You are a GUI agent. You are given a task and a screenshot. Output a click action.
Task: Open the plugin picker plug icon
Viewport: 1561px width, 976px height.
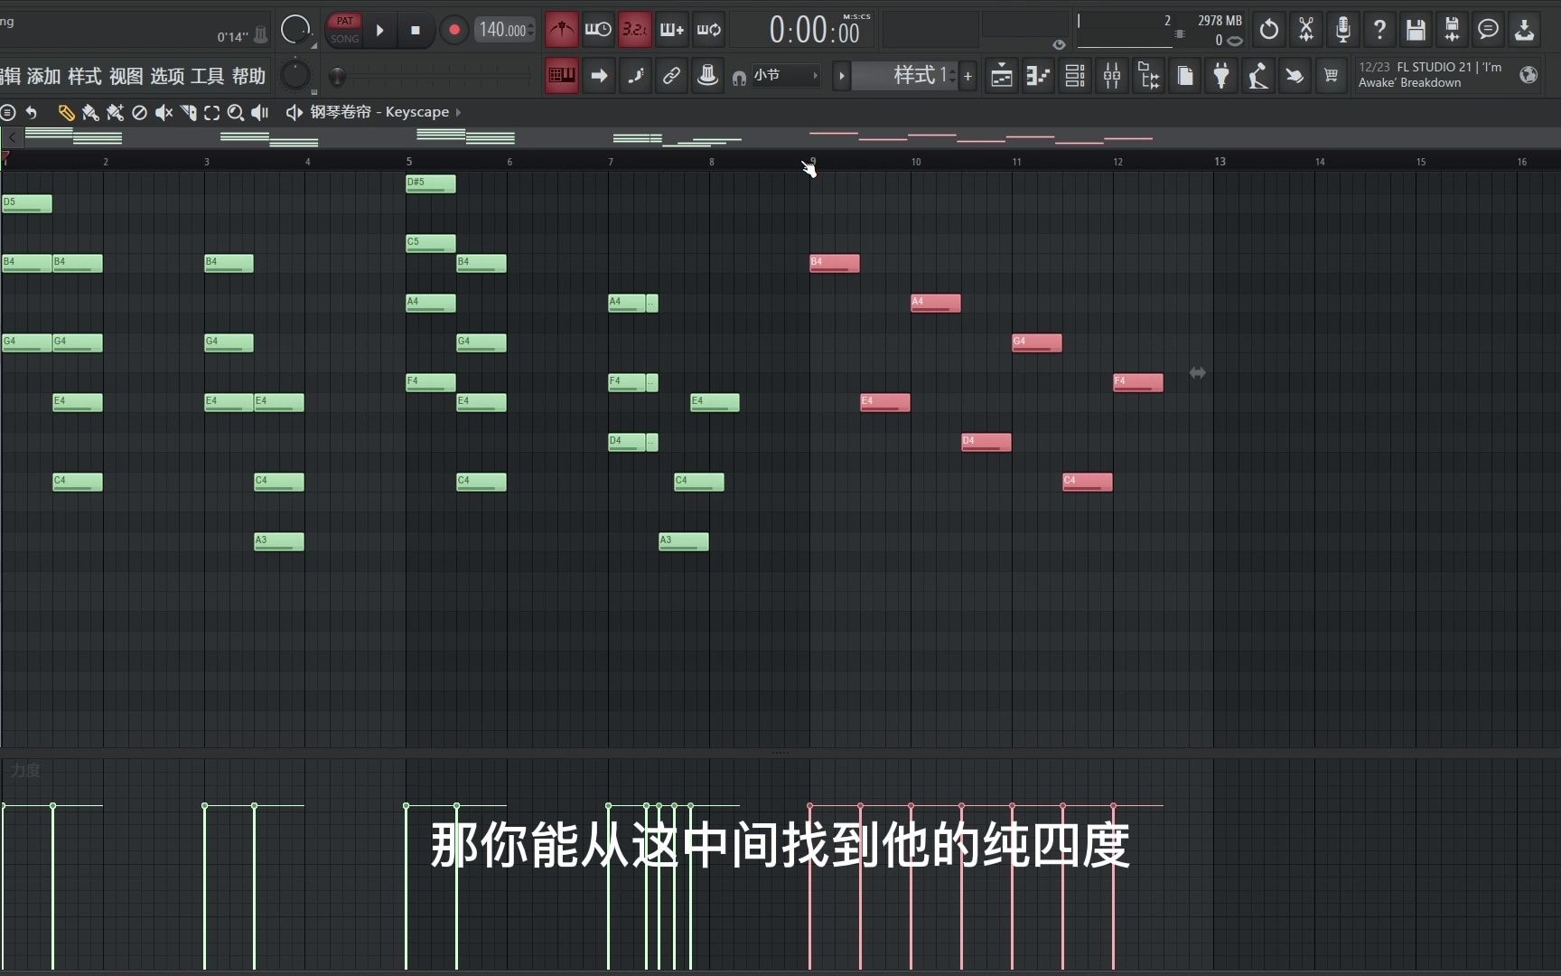click(1221, 76)
